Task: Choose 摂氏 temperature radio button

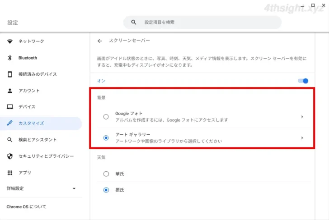Action: (106, 190)
